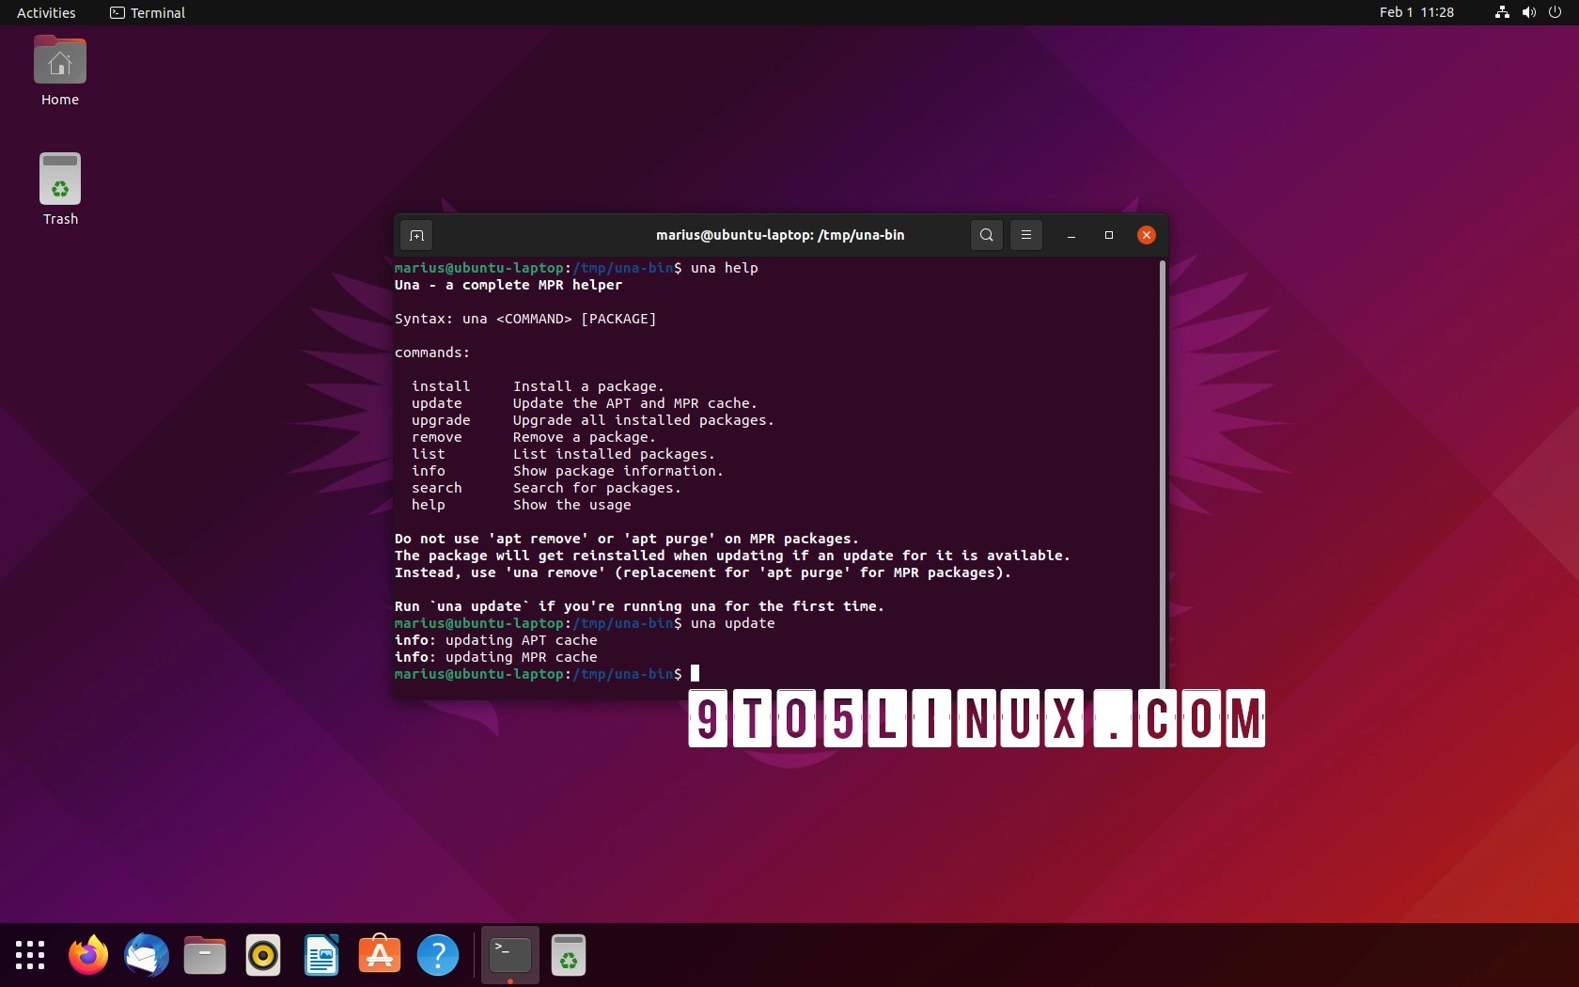Open the Help application
Screen dimensions: 1579x987
(x=438, y=955)
